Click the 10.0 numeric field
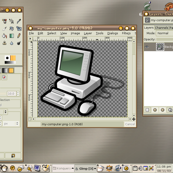 click(x=11, y=93)
